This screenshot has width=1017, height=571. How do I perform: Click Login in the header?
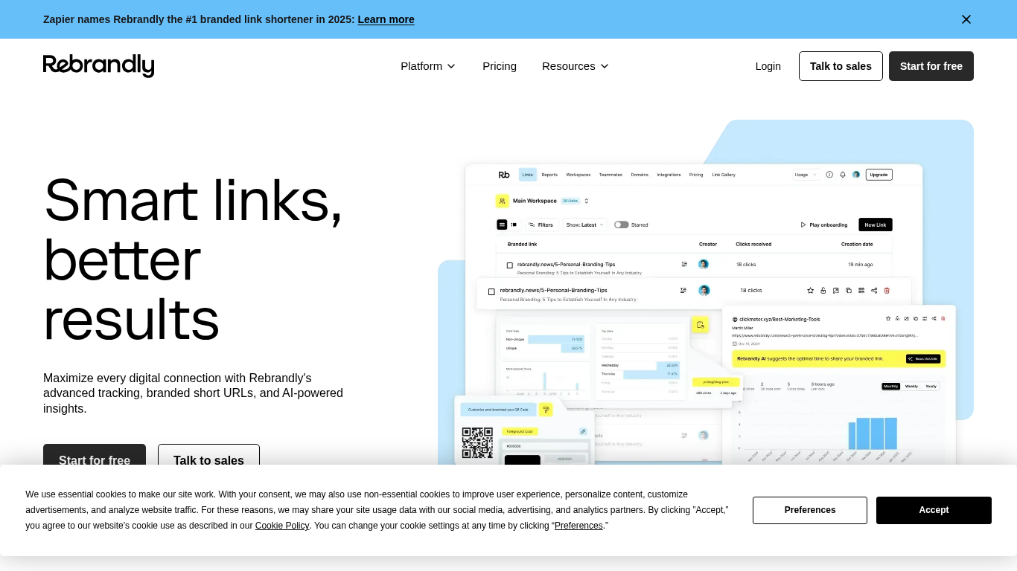(x=768, y=66)
